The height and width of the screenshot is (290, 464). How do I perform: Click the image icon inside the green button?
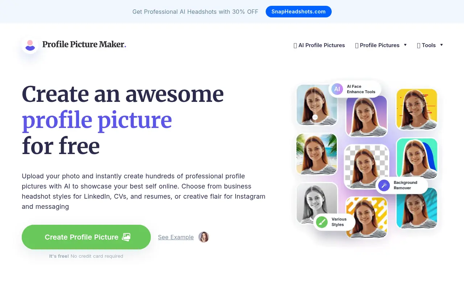pyautogui.click(x=126, y=237)
